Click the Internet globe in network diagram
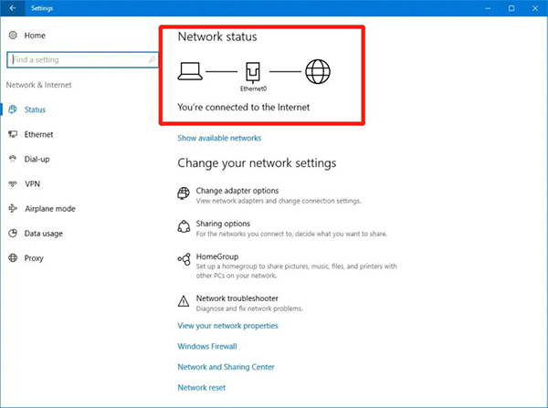The image size is (548, 408). point(318,71)
